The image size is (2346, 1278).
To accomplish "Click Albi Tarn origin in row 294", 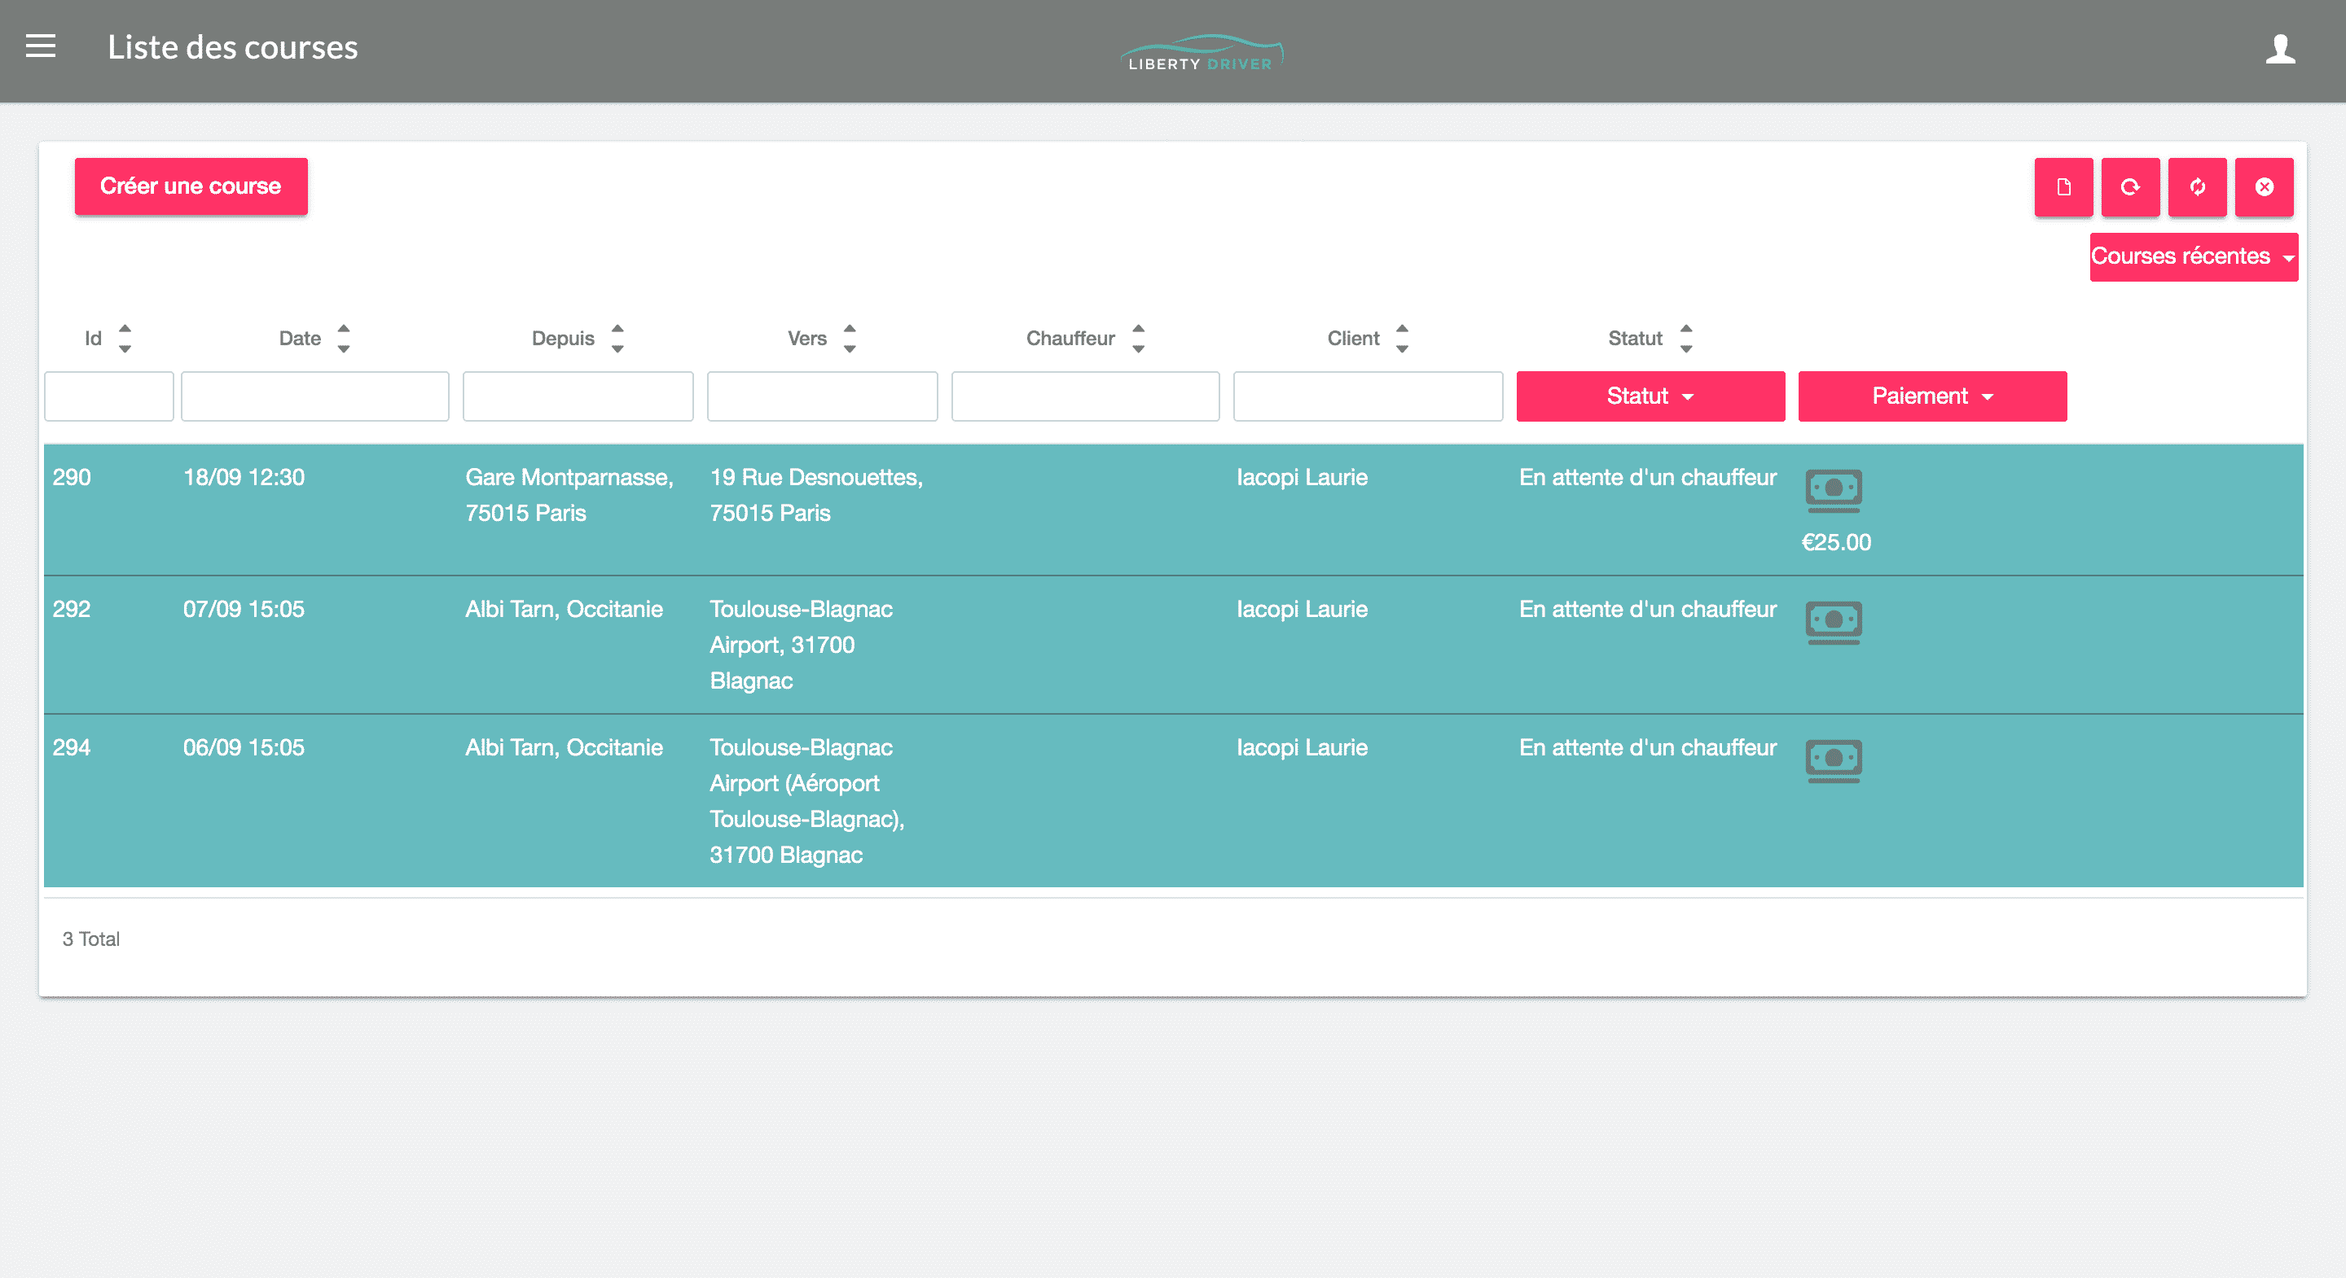I will click(x=564, y=748).
